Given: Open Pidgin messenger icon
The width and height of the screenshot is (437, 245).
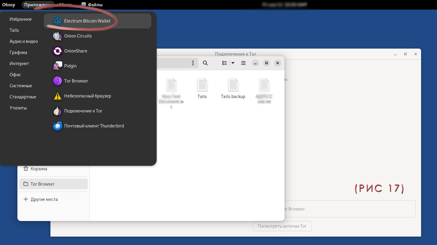Looking at the screenshot, I should (57, 66).
